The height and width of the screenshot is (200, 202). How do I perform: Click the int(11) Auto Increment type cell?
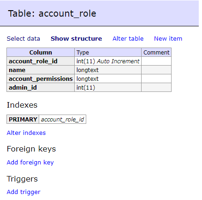[108, 61]
